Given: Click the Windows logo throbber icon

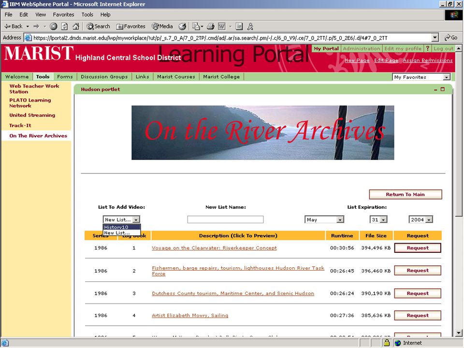Looking at the screenshot, I should (454, 15).
